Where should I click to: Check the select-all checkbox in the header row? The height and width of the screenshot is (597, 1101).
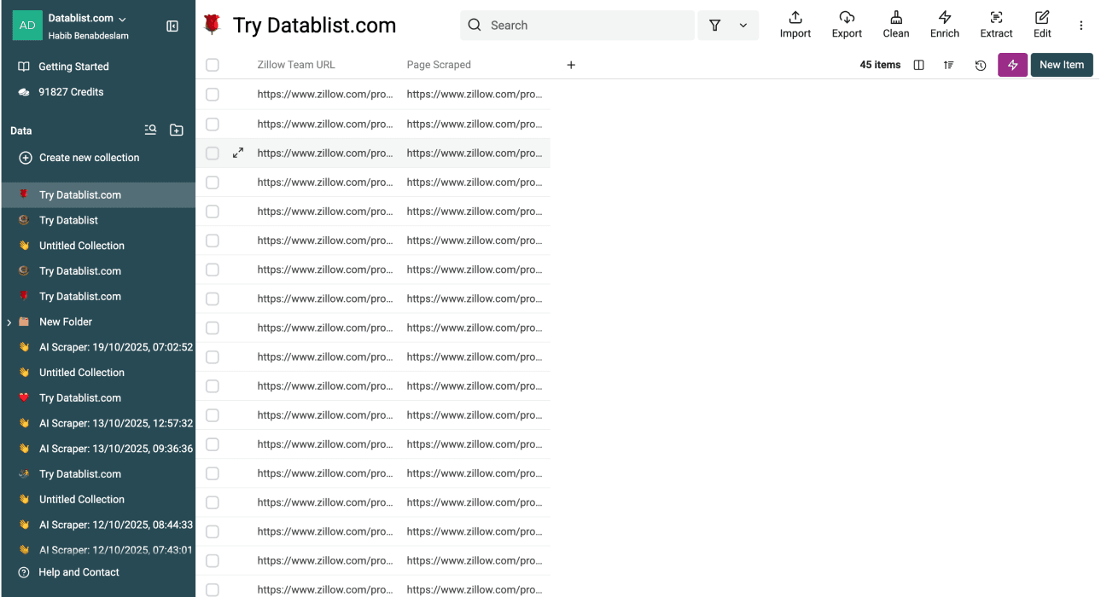click(x=212, y=64)
